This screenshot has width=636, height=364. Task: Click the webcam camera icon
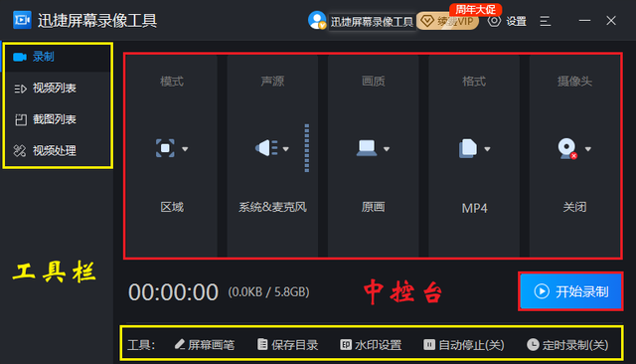[567, 148]
